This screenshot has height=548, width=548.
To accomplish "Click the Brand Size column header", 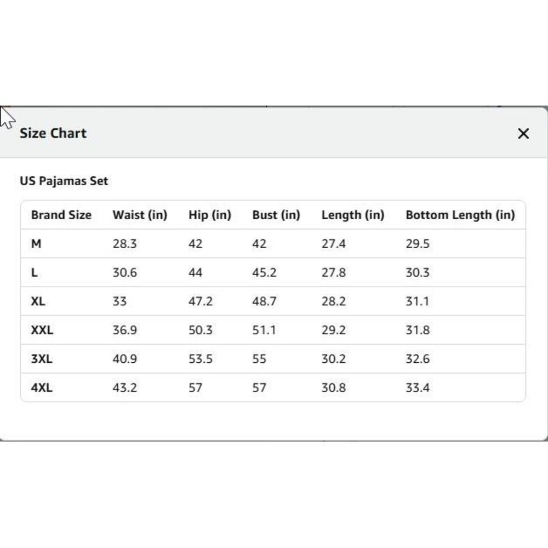I will 61,215.
